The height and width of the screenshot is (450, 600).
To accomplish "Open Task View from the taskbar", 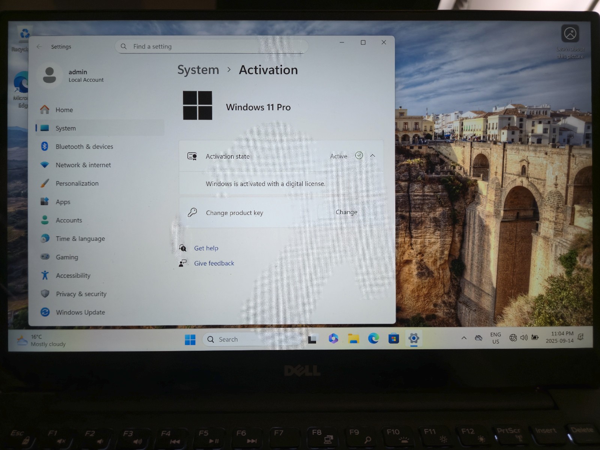I will pyautogui.click(x=313, y=339).
